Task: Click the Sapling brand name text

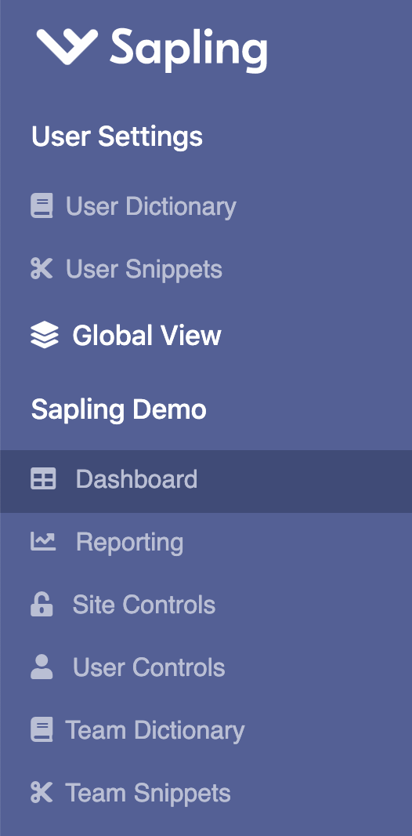Action: 188,49
